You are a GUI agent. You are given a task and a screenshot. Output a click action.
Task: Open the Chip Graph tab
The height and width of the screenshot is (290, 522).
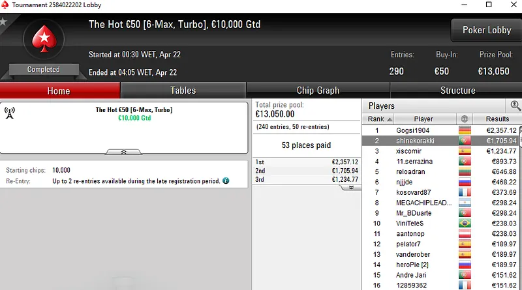click(318, 91)
